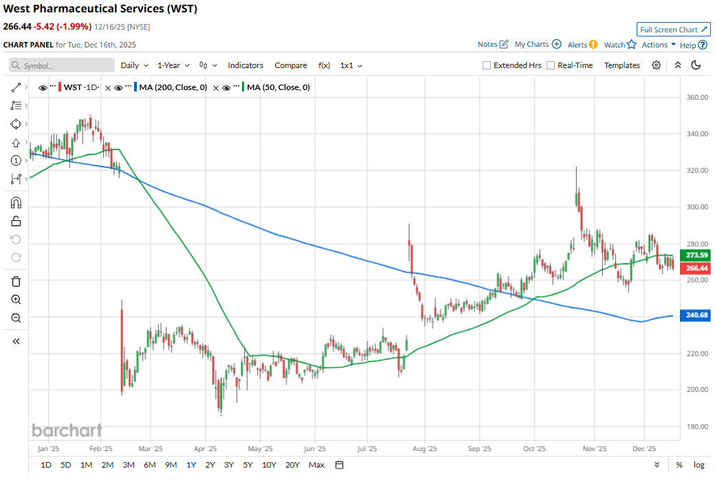Delete drawings with the trash icon

click(x=16, y=281)
